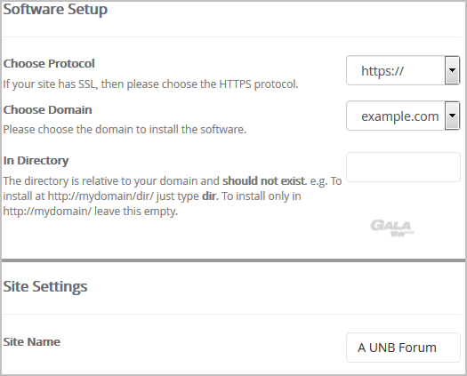Viewport: 467px width, 376px height.
Task: Click into the Site Name field
Action: click(x=403, y=348)
